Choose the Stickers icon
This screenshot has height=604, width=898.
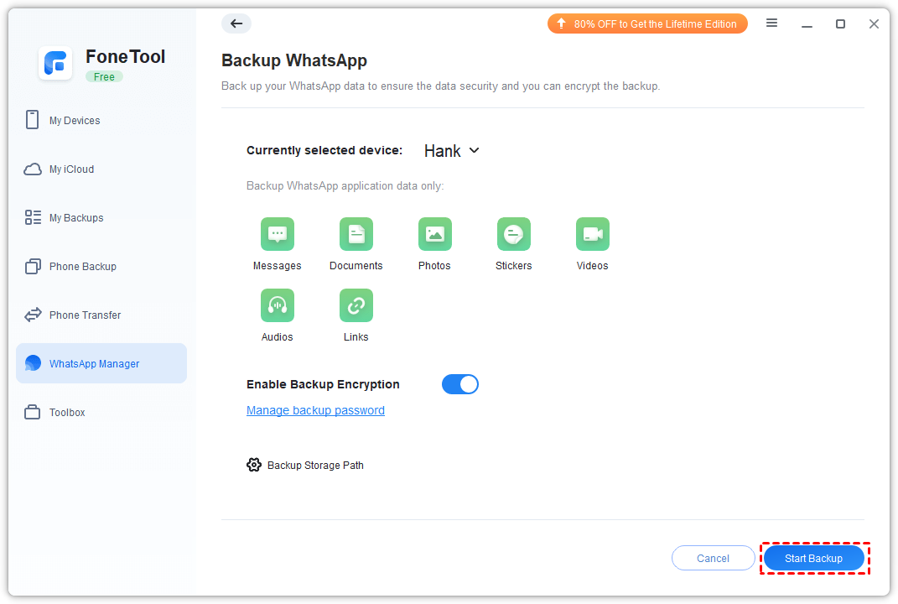(513, 234)
